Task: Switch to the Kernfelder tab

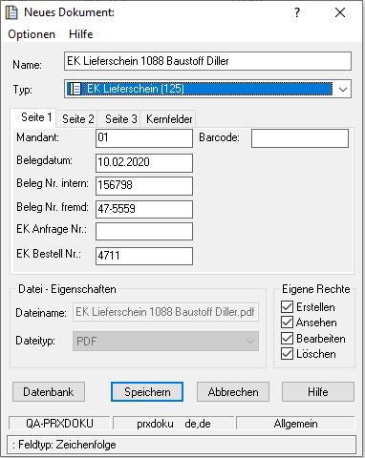Action: click(169, 119)
